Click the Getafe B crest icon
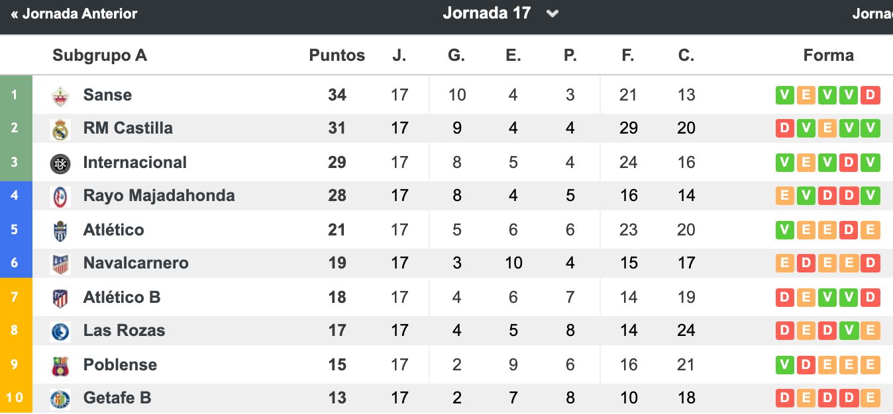Screen dimensions: 893x414 [x=60, y=399]
